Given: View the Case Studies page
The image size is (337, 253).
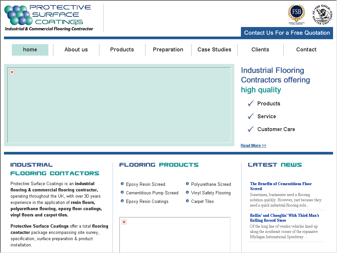Looking at the screenshot, I should (214, 50).
